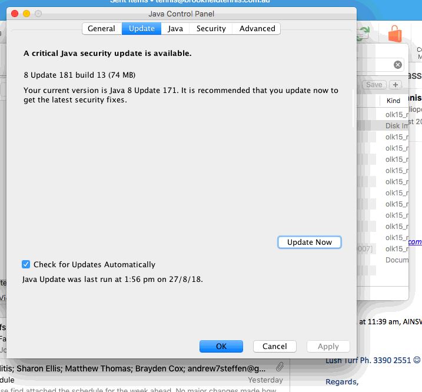
Task: Select the Docum row in file list
Action: coord(383,260)
